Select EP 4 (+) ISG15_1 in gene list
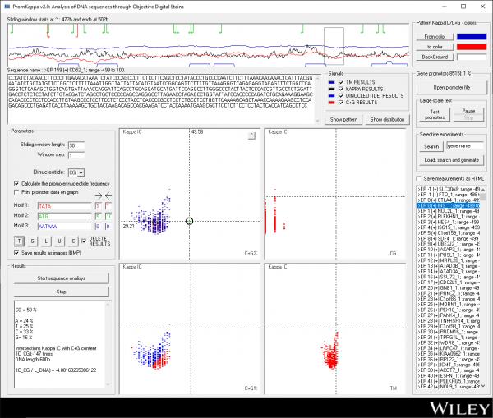Image resolution: width=493 pixels, height=418 pixels. pyautogui.click(x=449, y=227)
